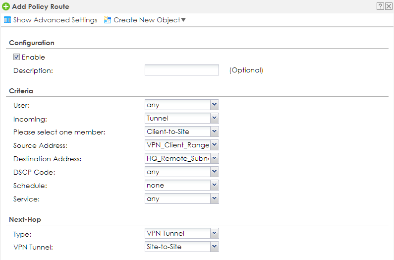Expand the Destination Address dropdown
The height and width of the screenshot is (260, 394).
click(x=214, y=159)
